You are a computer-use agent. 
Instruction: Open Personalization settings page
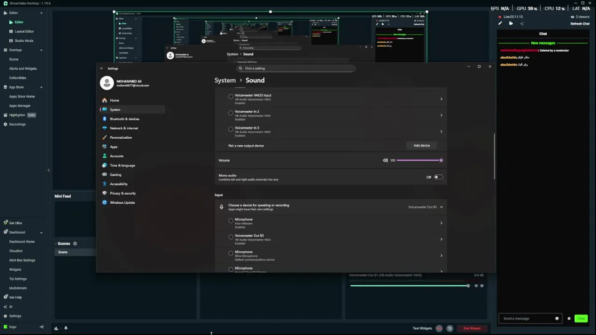click(117, 137)
